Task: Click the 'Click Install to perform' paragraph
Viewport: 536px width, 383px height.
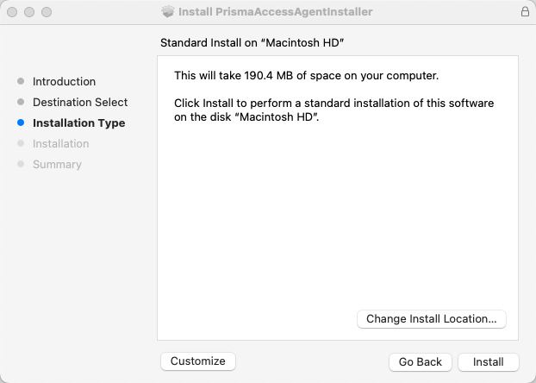Action: click(334, 110)
